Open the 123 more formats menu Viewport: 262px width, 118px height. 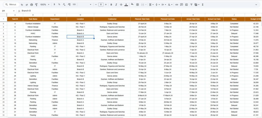pyautogui.click(x=74, y=5)
